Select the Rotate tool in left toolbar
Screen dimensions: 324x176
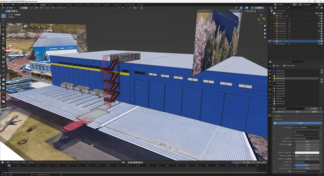(x=4, y=30)
